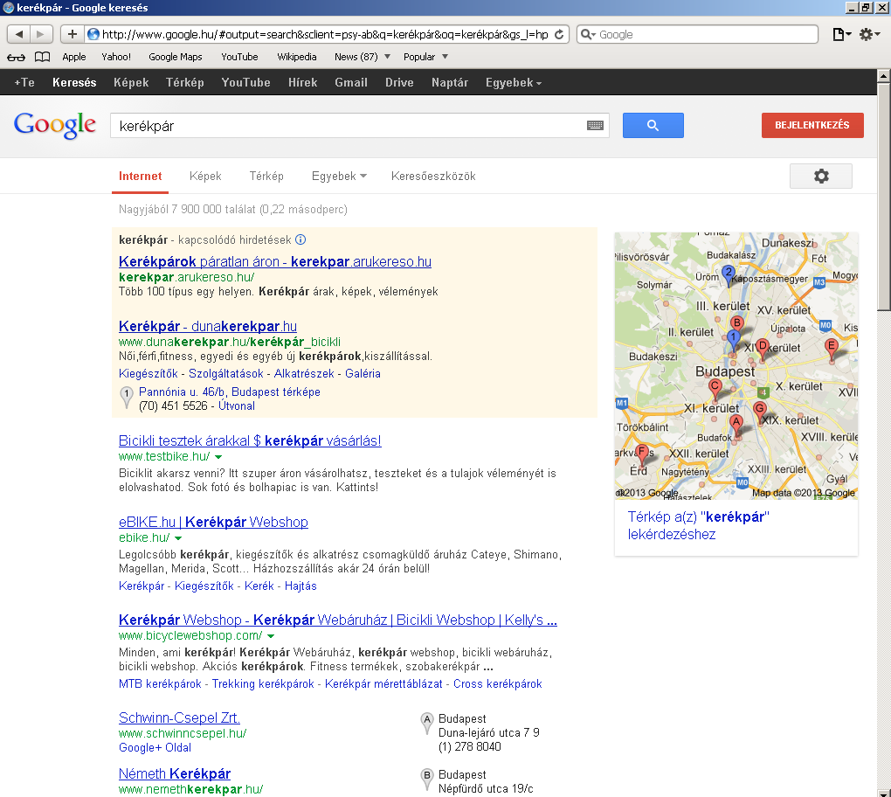Viewport: 891px width, 797px height.
Task: Click the red BEJELENTKEZÉS button
Action: 812,125
